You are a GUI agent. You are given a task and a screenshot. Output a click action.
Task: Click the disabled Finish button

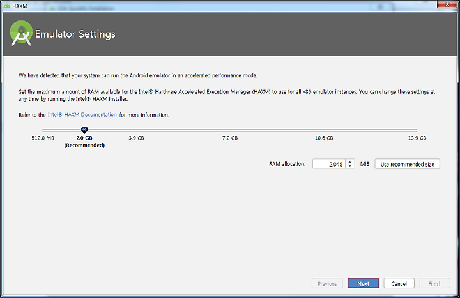435,283
